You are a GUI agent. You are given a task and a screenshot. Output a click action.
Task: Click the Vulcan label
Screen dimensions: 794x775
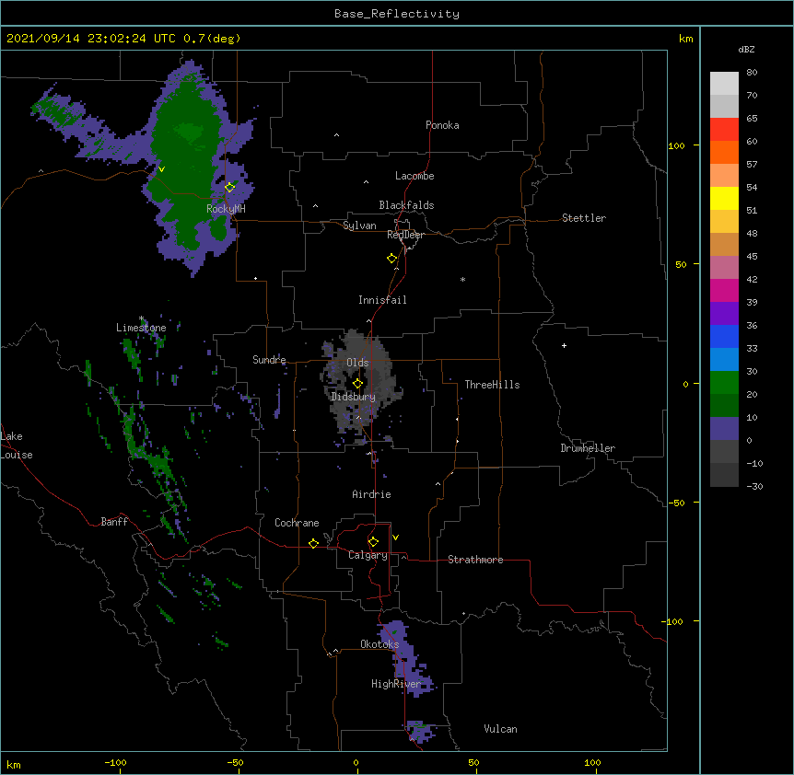[x=500, y=729]
